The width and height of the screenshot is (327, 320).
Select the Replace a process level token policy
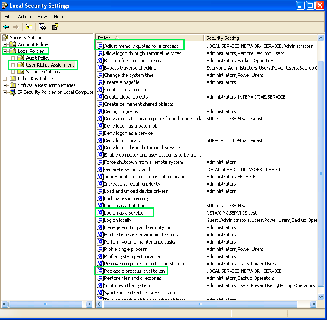[134, 271]
